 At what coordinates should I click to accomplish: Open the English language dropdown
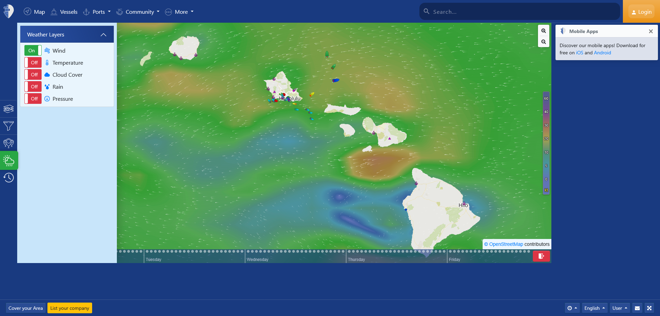[x=595, y=308]
